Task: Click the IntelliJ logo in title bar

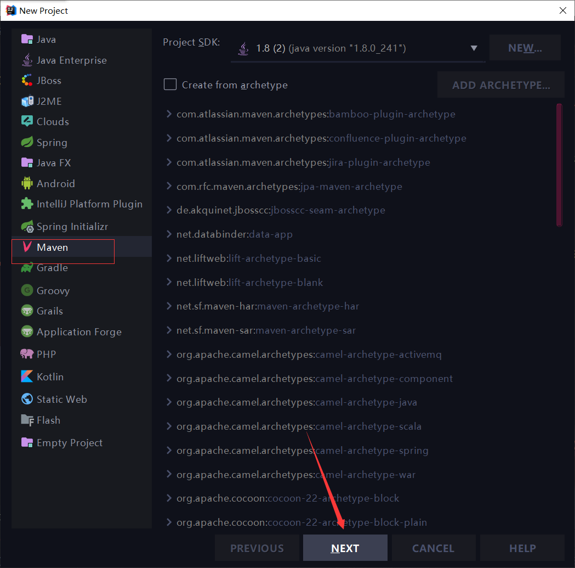Action: (11, 10)
